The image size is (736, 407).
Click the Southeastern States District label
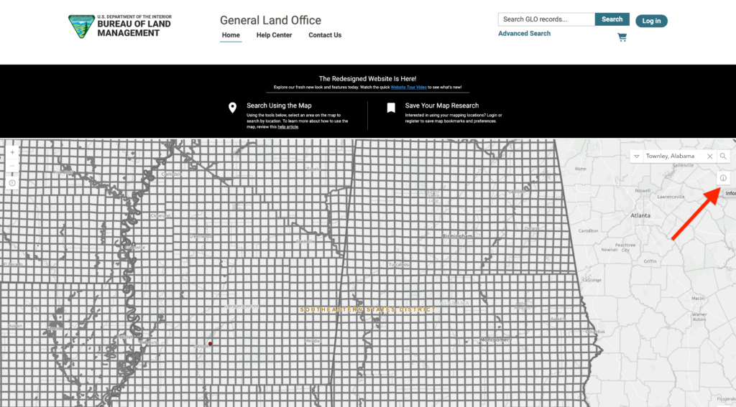point(368,309)
